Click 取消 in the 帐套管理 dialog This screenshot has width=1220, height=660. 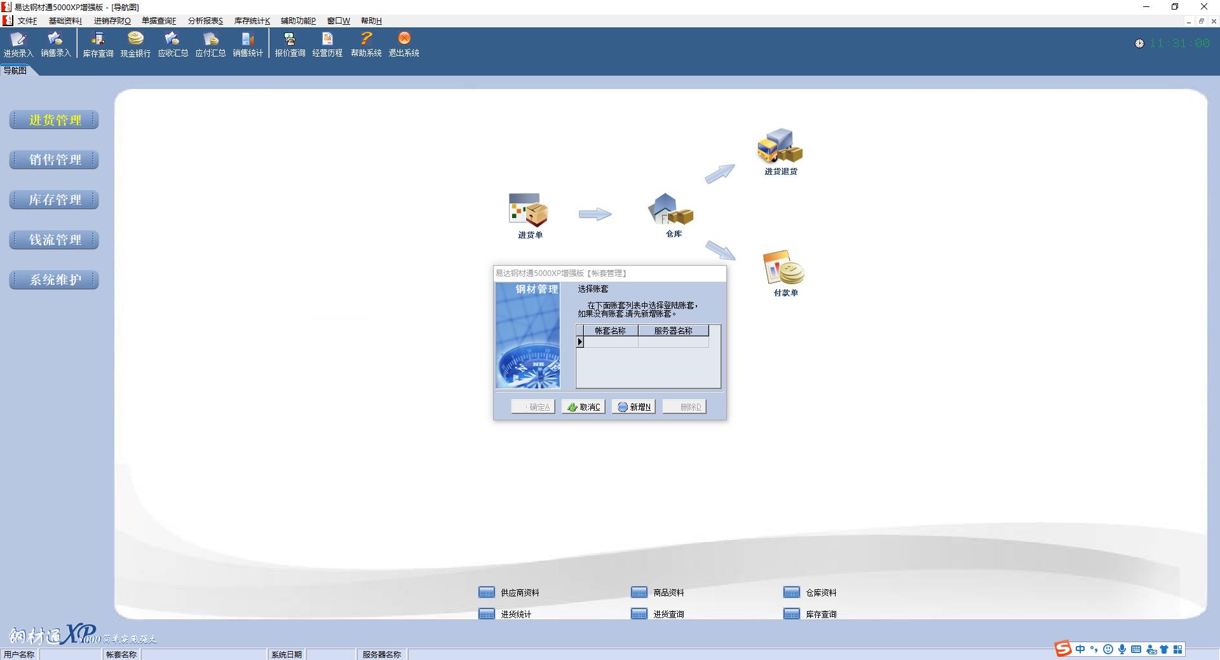[x=583, y=407]
